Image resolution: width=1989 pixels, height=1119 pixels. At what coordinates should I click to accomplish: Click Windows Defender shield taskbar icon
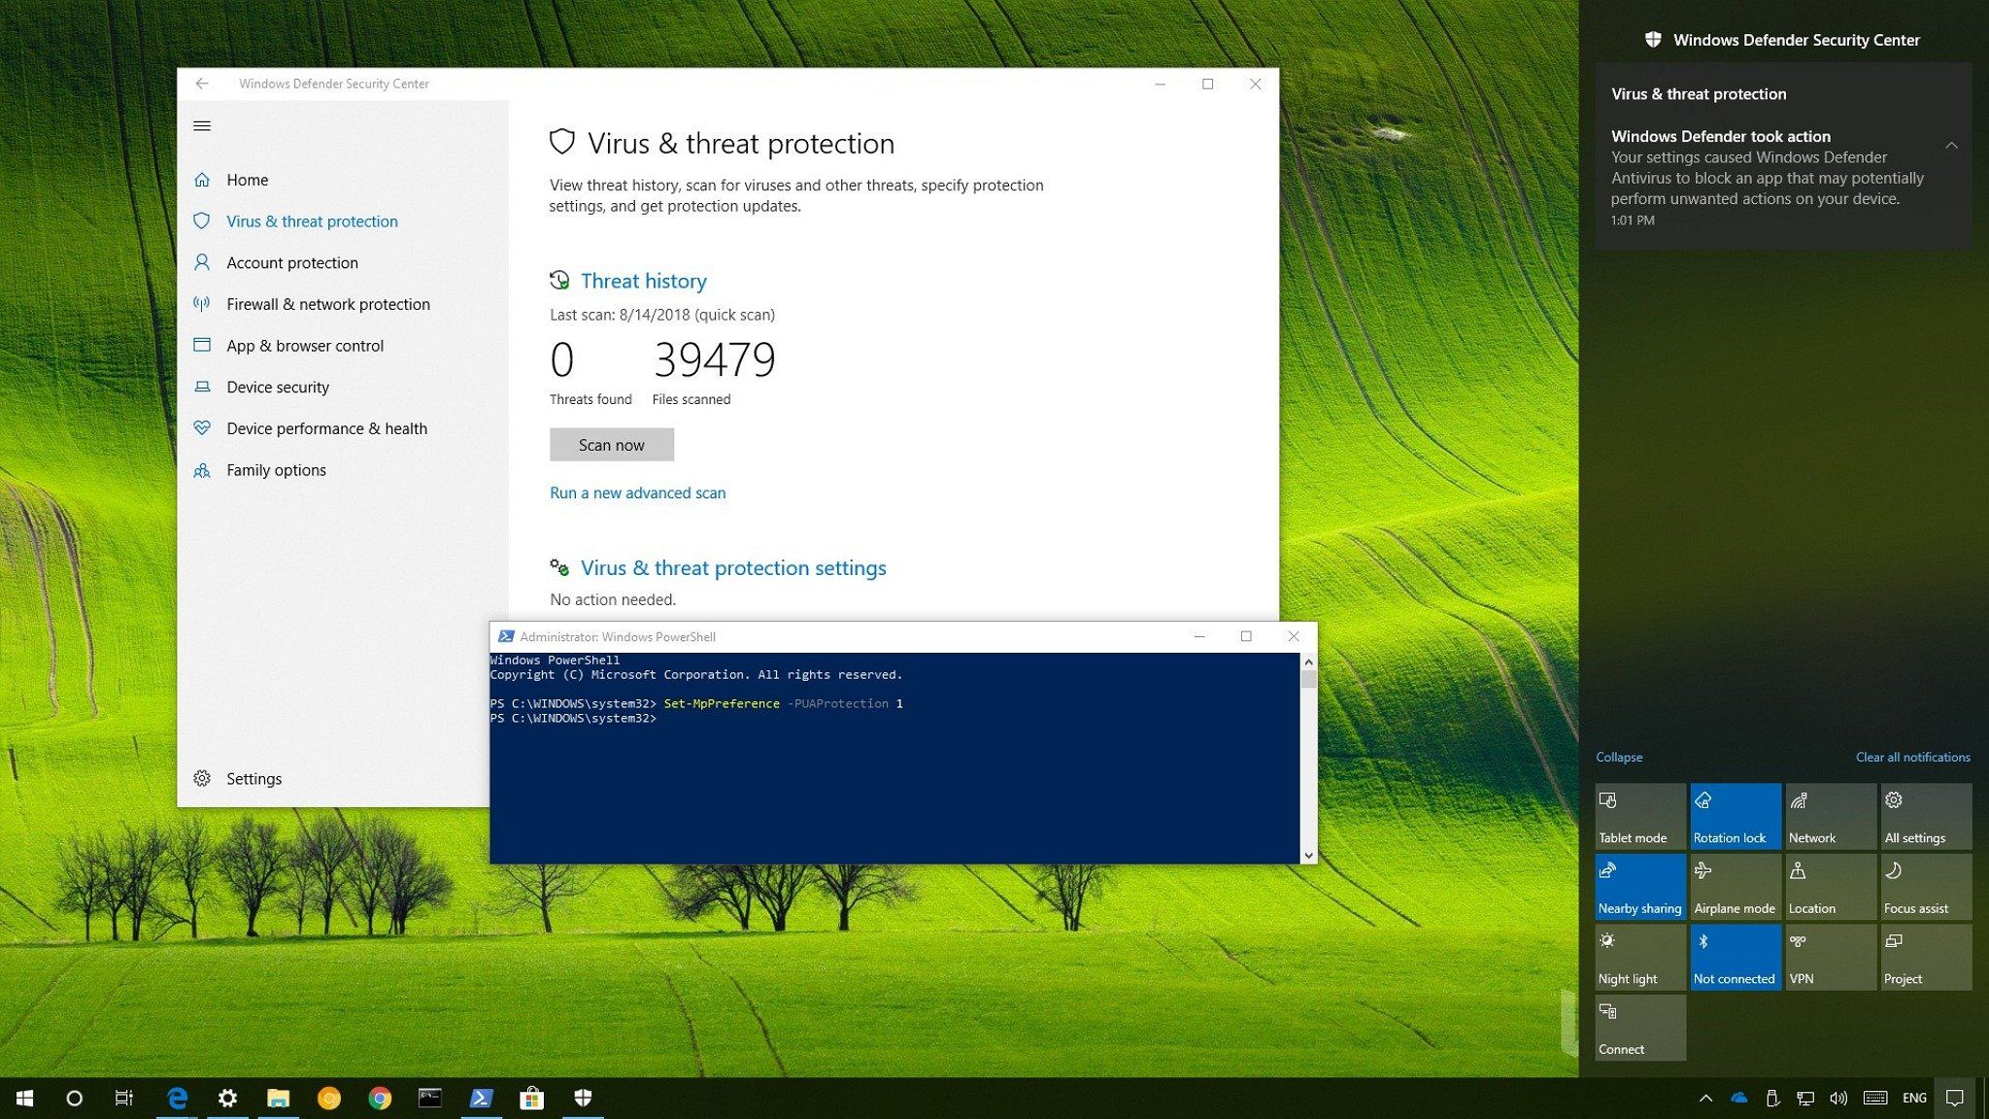tap(583, 1098)
